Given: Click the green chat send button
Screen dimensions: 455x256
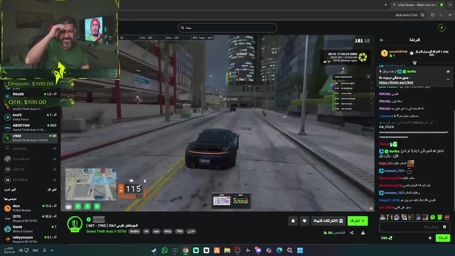Looking at the screenshot, I should [443, 238].
